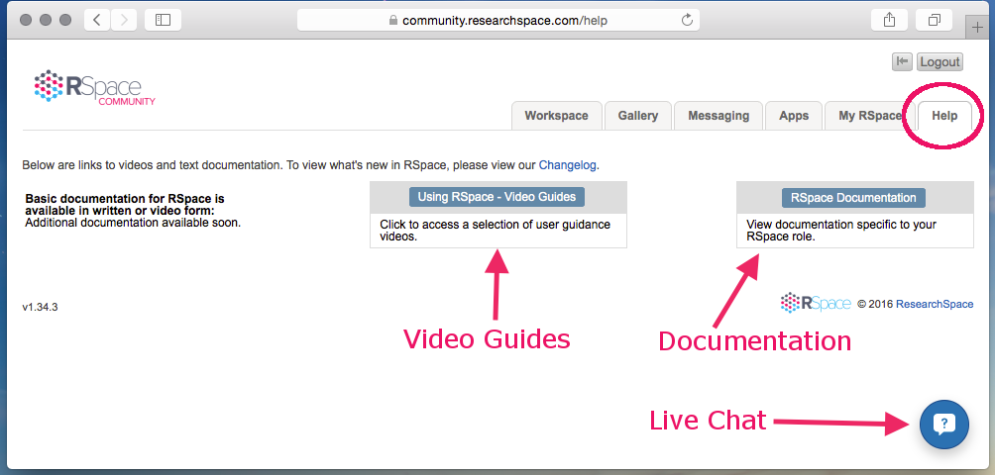Open the My RSpace tab
The height and width of the screenshot is (475, 995).
869,116
